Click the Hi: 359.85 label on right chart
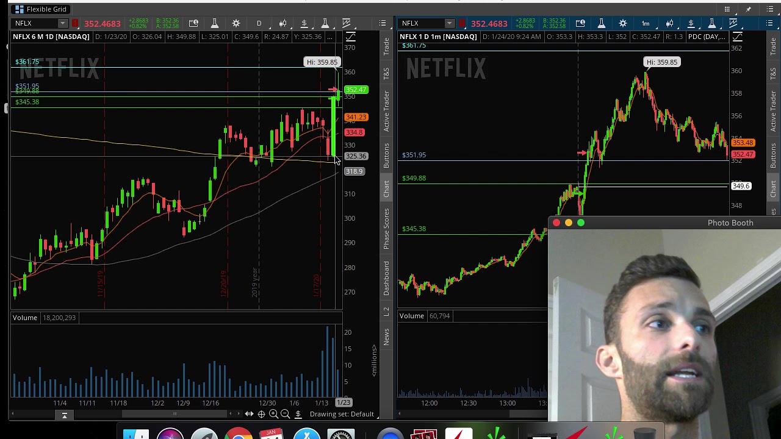 tap(662, 62)
